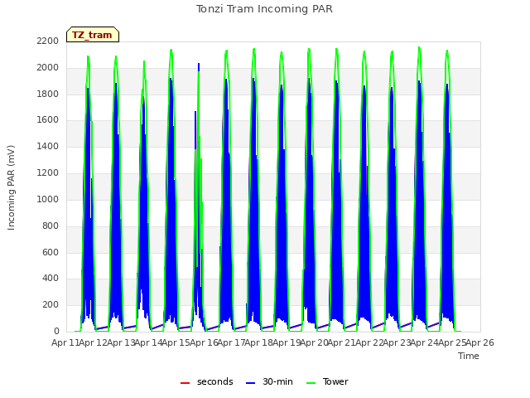Select the Apr 21 x-axis tick label

(342, 342)
